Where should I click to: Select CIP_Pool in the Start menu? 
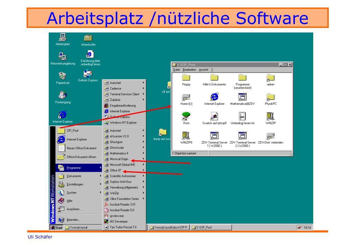[x=78, y=131]
